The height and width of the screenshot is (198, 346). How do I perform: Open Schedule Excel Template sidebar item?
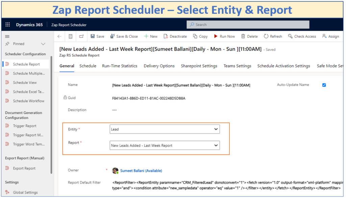click(x=28, y=92)
